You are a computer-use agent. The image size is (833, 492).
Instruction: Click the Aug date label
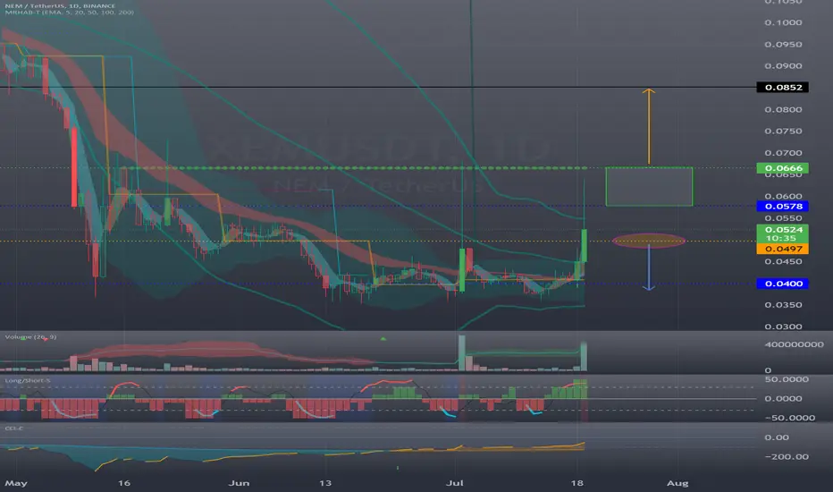(677, 483)
